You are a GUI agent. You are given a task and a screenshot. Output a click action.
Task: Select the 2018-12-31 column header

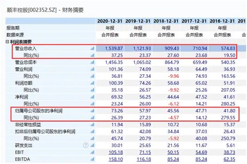[166, 21]
